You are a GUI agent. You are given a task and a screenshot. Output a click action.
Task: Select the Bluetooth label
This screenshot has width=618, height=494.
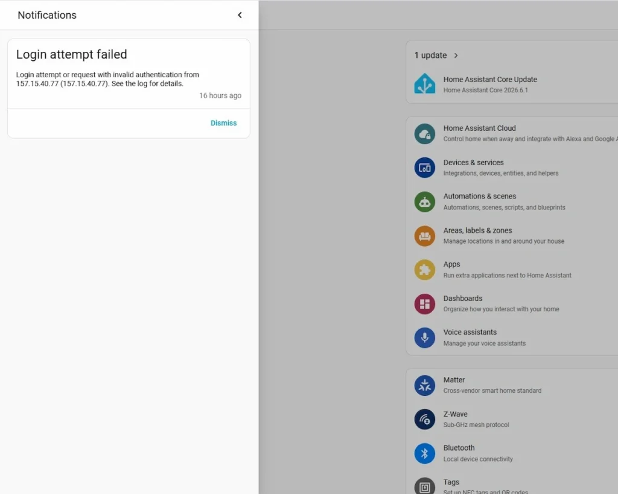(x=459, y=448)
